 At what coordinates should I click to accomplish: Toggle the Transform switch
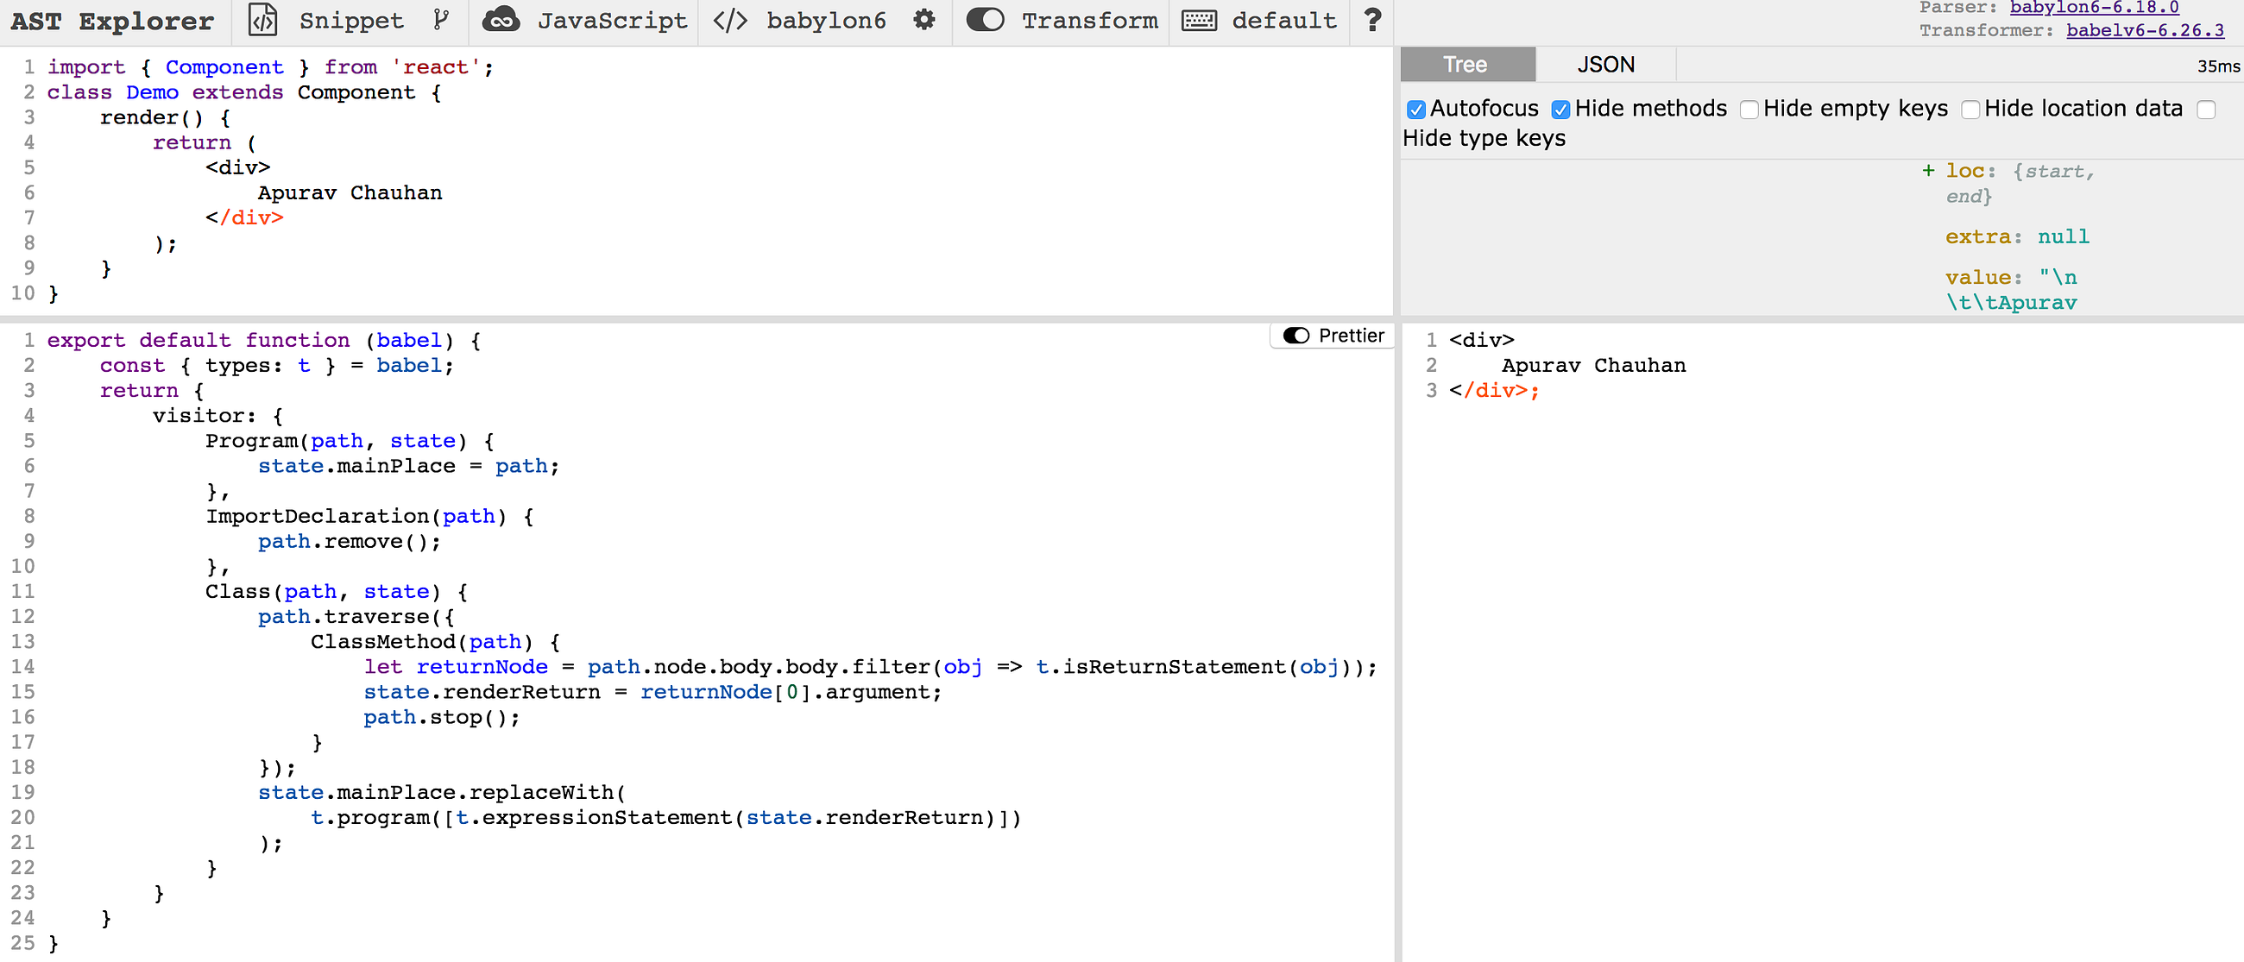coord(986,20)
